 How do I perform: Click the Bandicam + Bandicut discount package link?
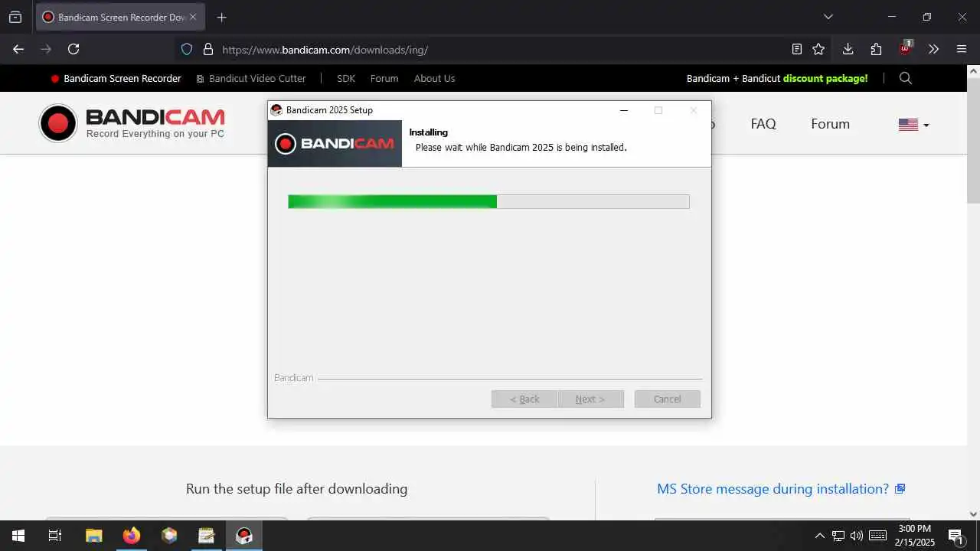click(777, 78)
